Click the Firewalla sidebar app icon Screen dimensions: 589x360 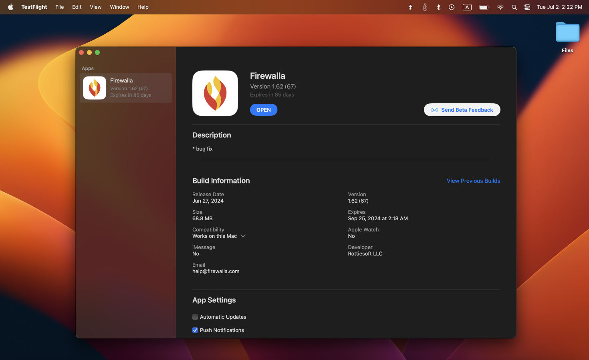click(x=95, y=88)
